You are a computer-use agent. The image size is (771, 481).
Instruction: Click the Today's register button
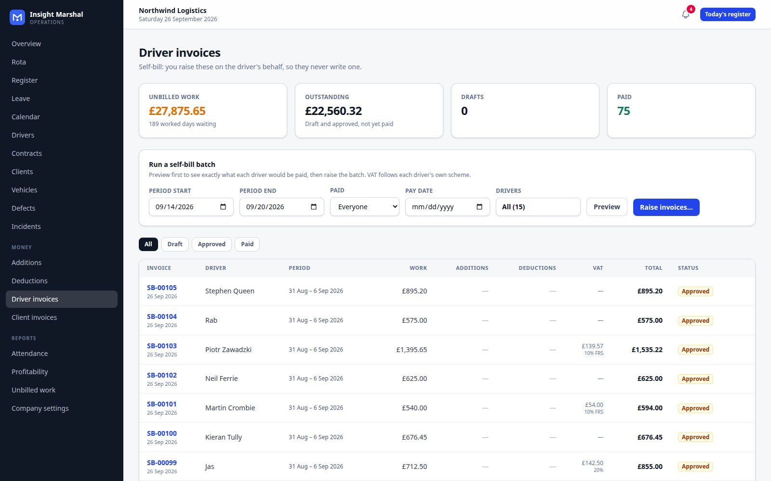point(728,14)
